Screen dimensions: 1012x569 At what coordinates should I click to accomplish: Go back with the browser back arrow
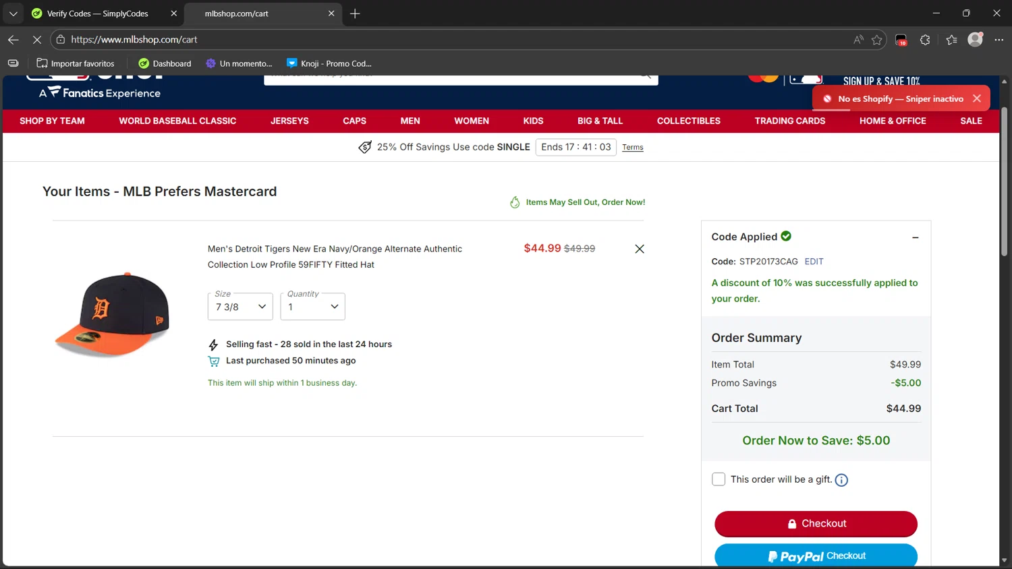tap(13, 40)
